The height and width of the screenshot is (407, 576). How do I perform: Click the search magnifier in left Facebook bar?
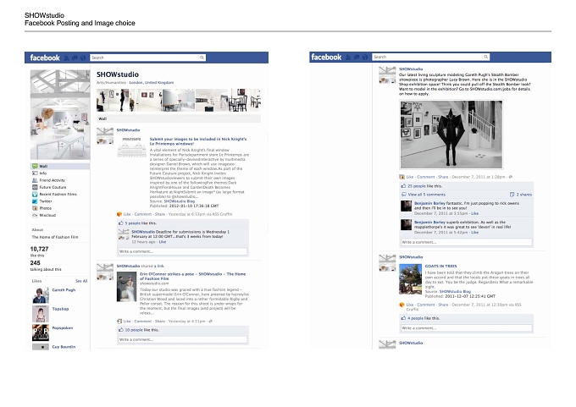[x=202, y=58]
